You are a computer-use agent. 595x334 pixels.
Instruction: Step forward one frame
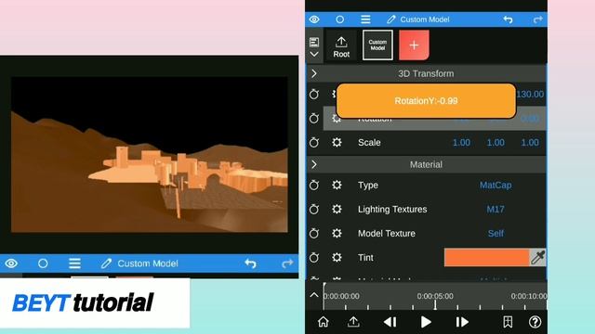click(x=462, y=322)
